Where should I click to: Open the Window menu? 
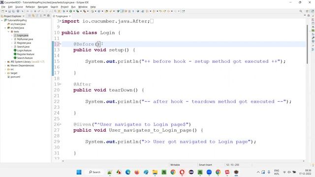(83, 7)
